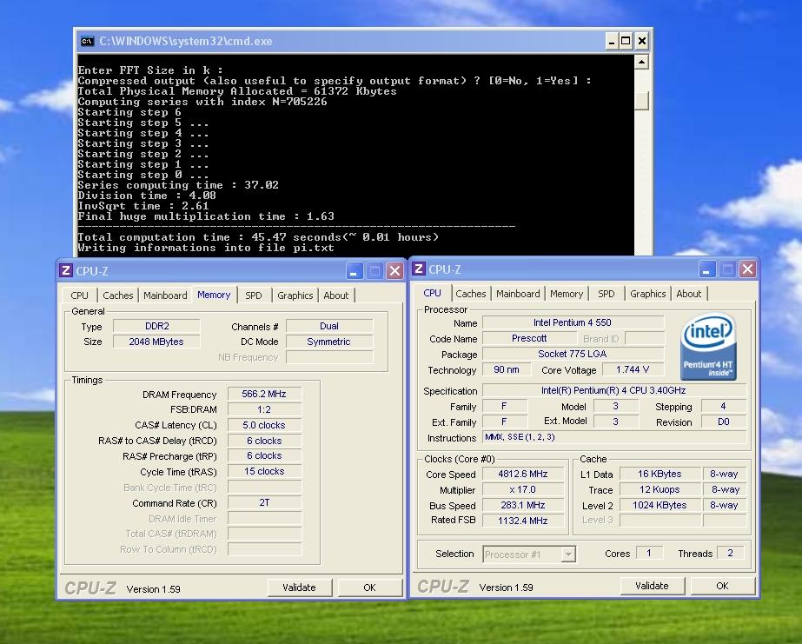
Task: Click the Total computation time line in cmd
Action: (258, 237)
